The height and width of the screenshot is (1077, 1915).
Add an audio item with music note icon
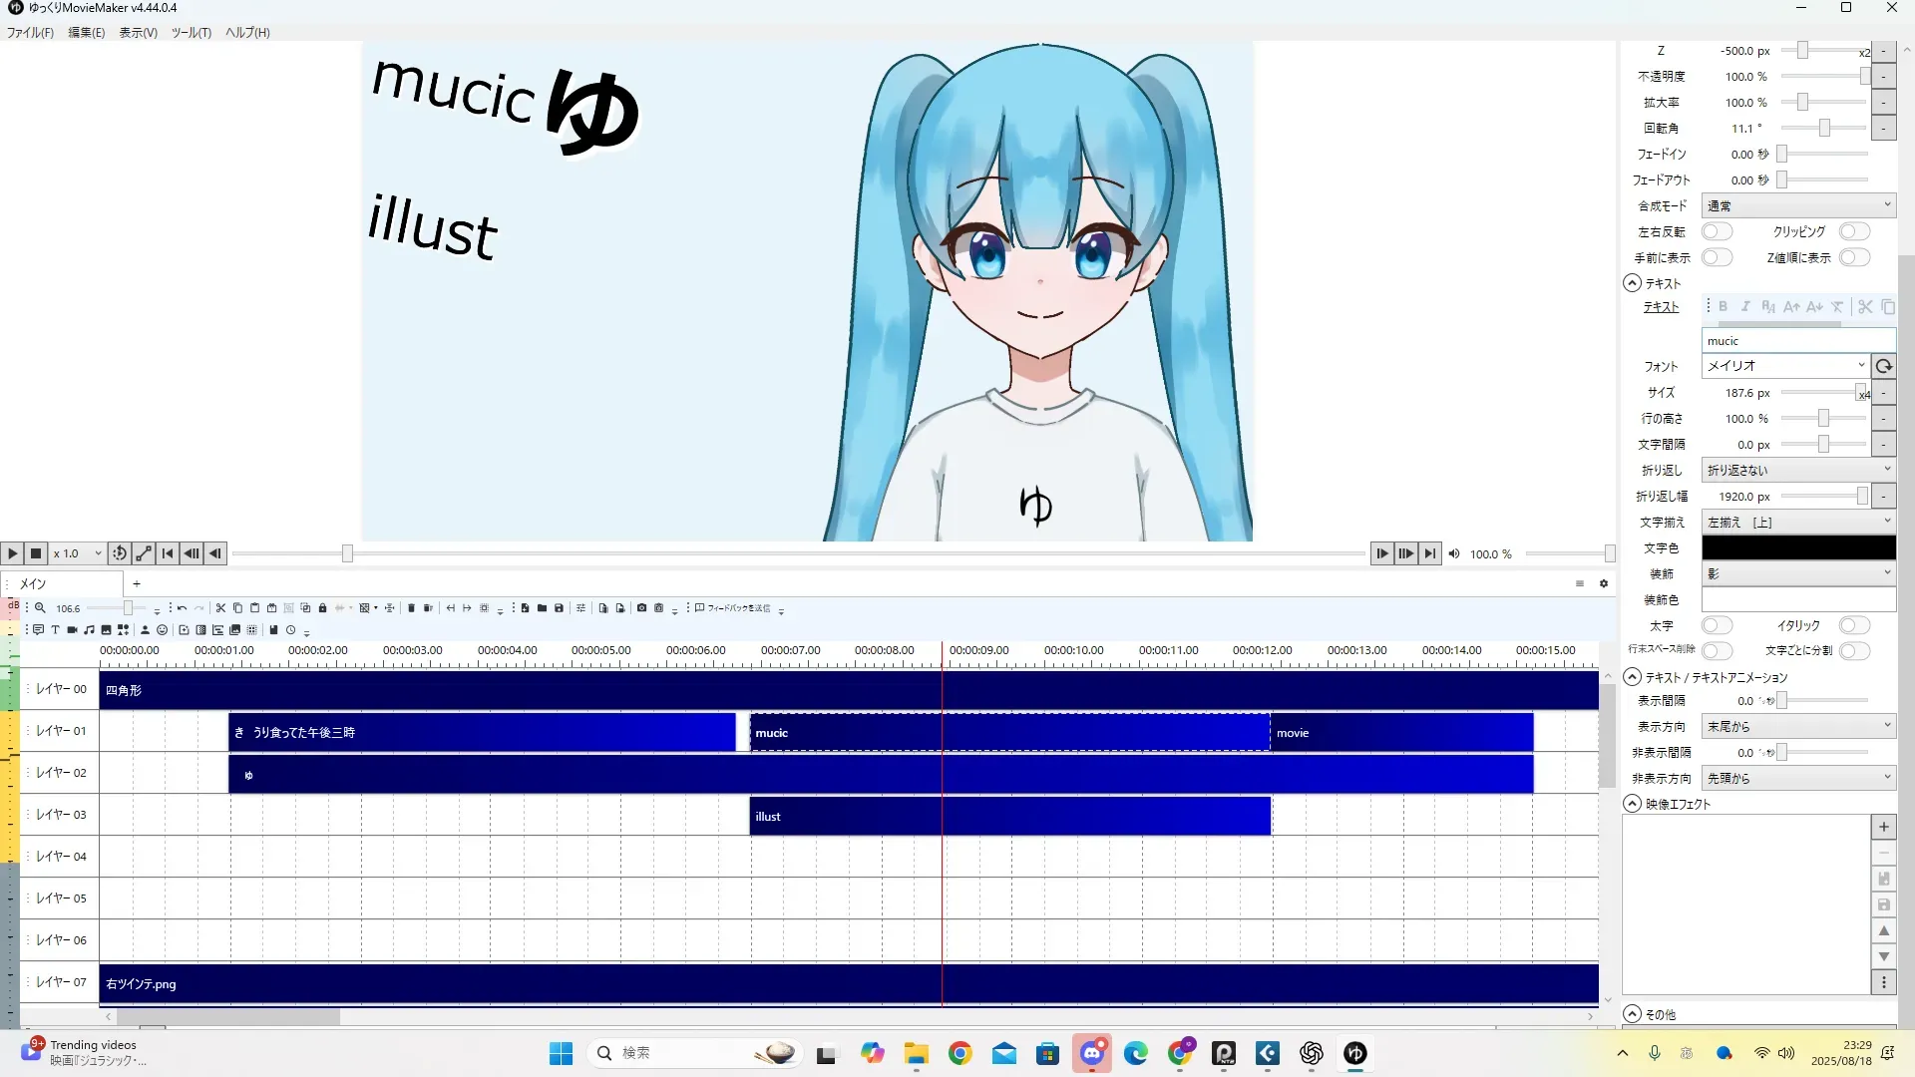89,630
